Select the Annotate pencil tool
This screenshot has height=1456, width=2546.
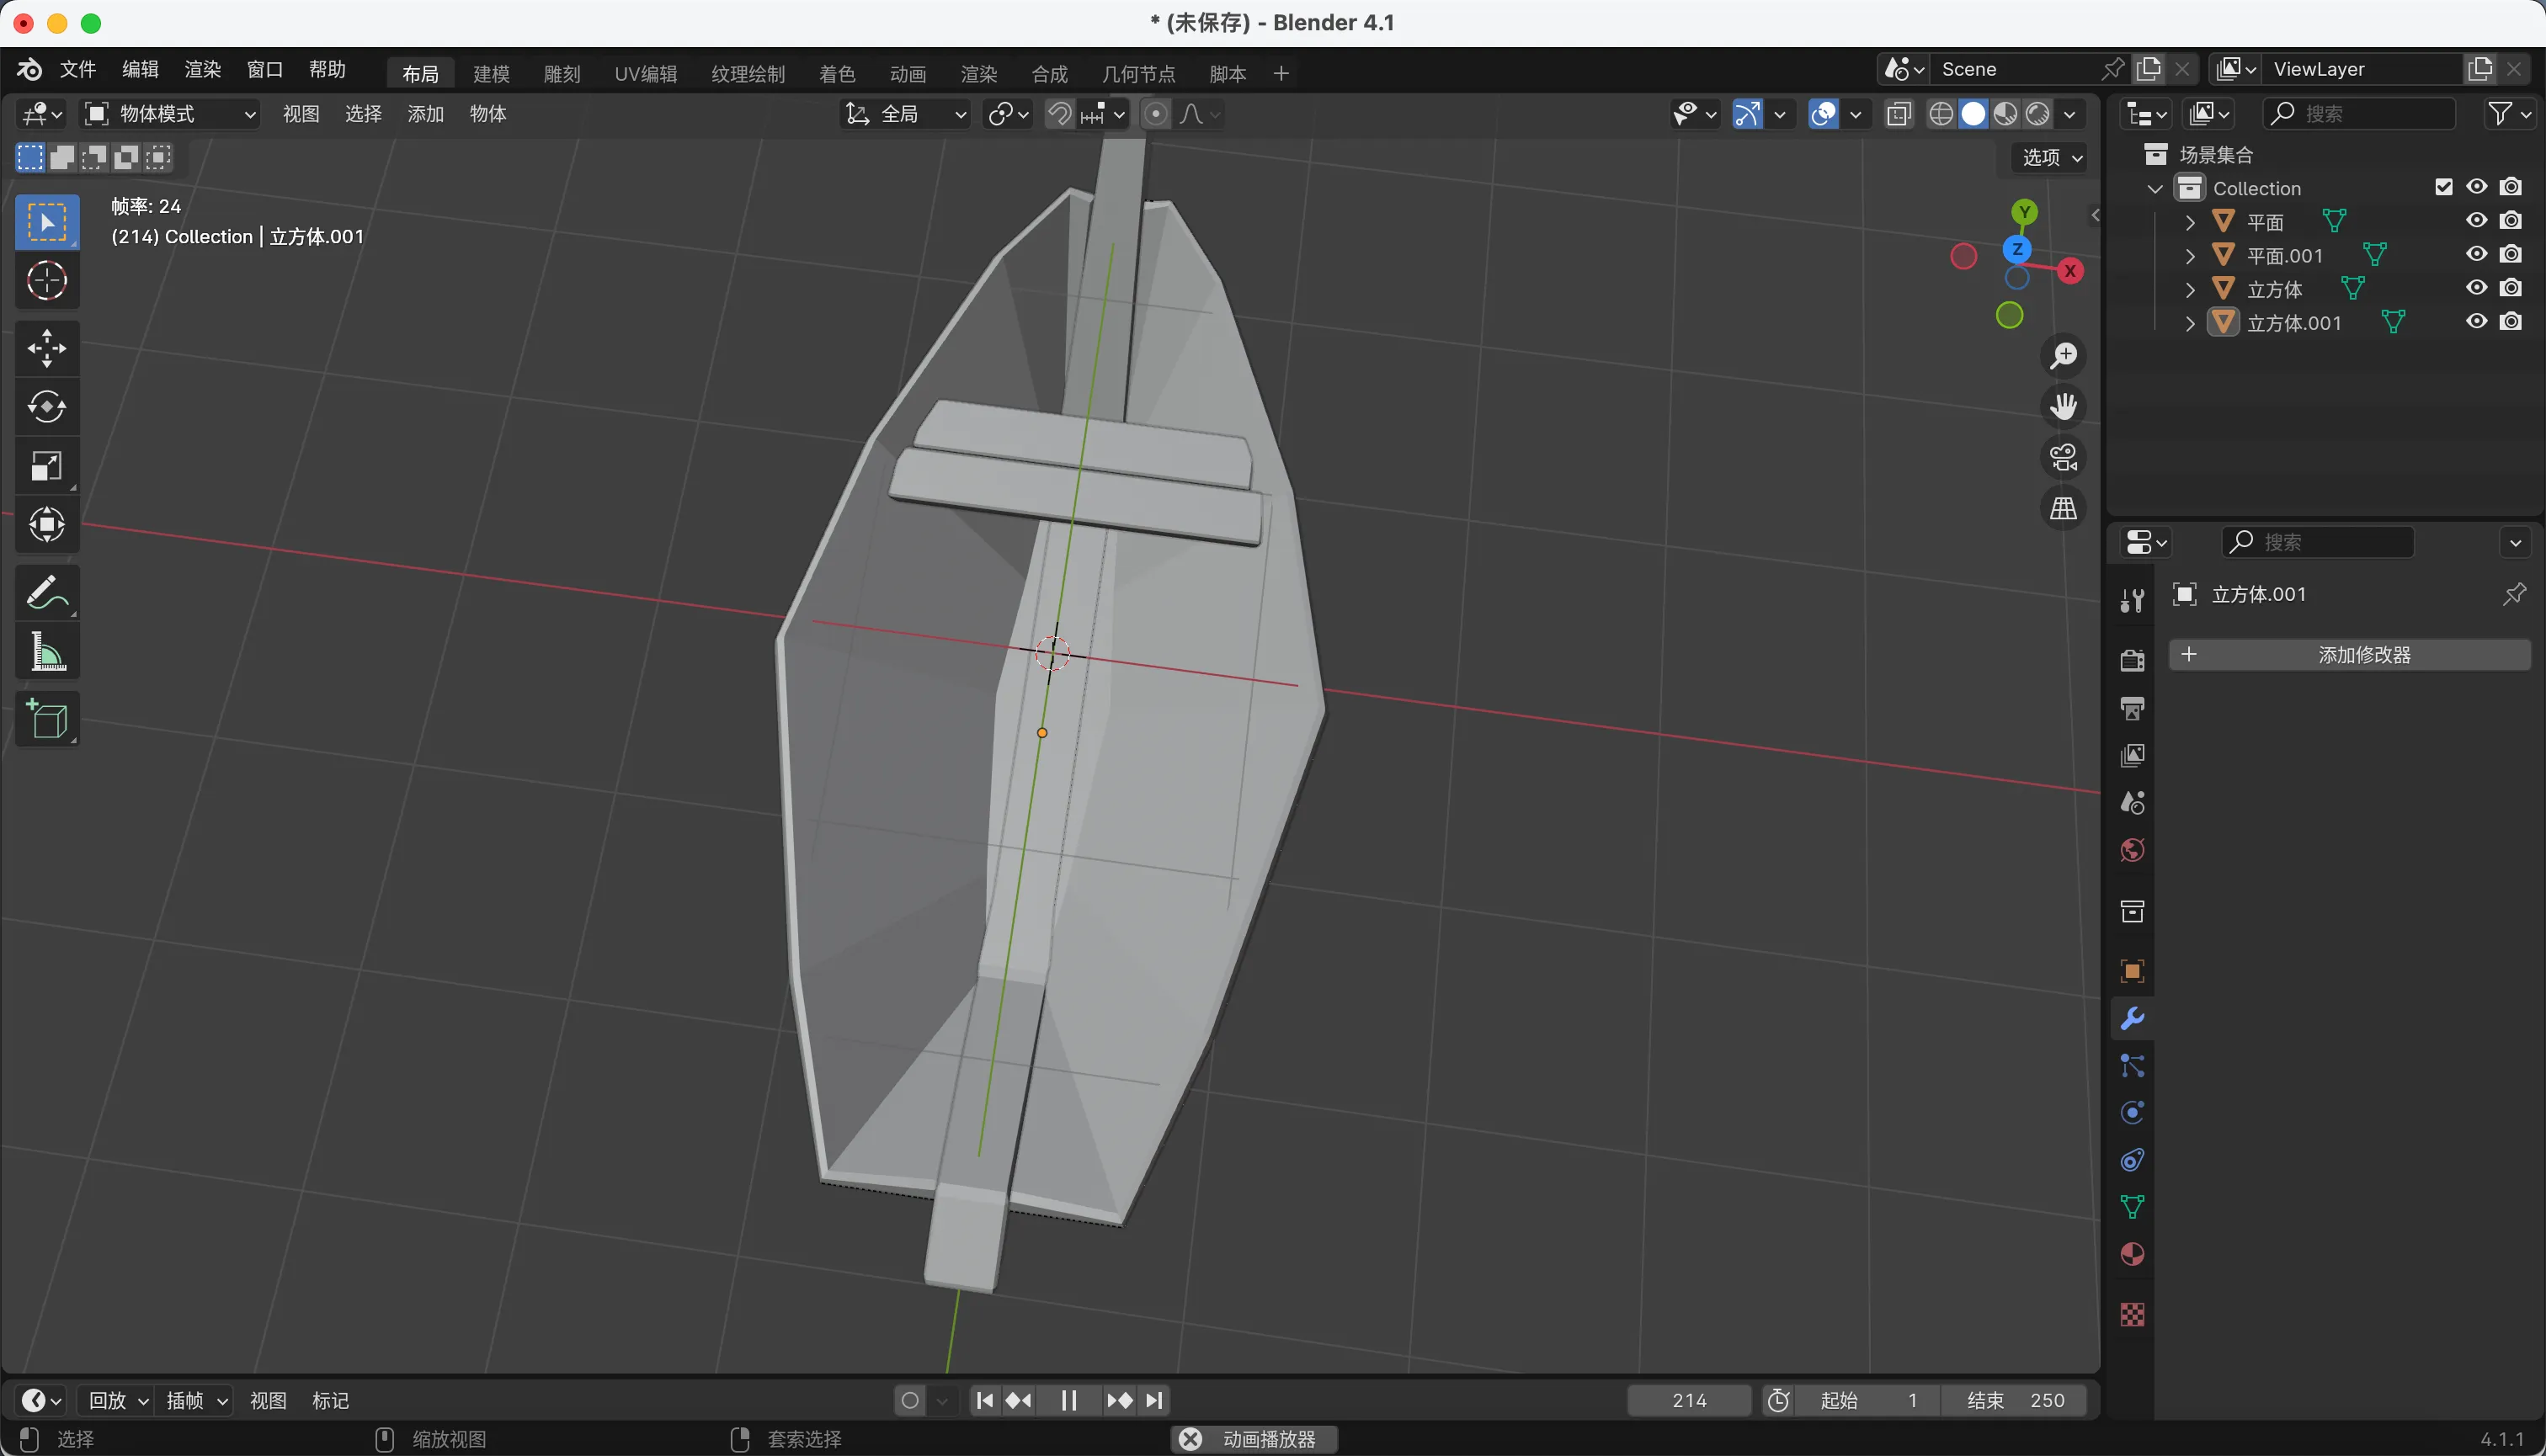[46, 593]
